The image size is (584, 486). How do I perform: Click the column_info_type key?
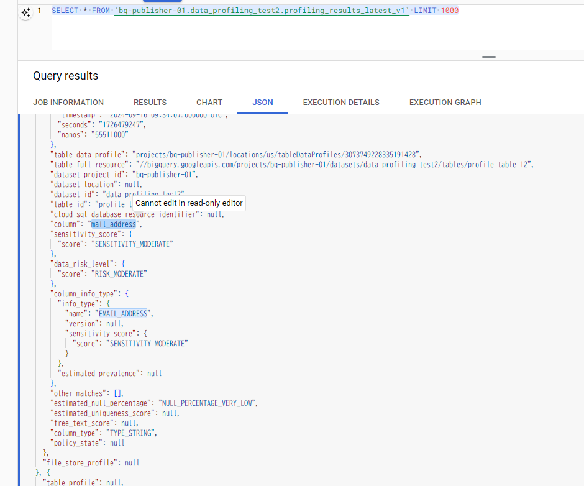pos(86,294)
